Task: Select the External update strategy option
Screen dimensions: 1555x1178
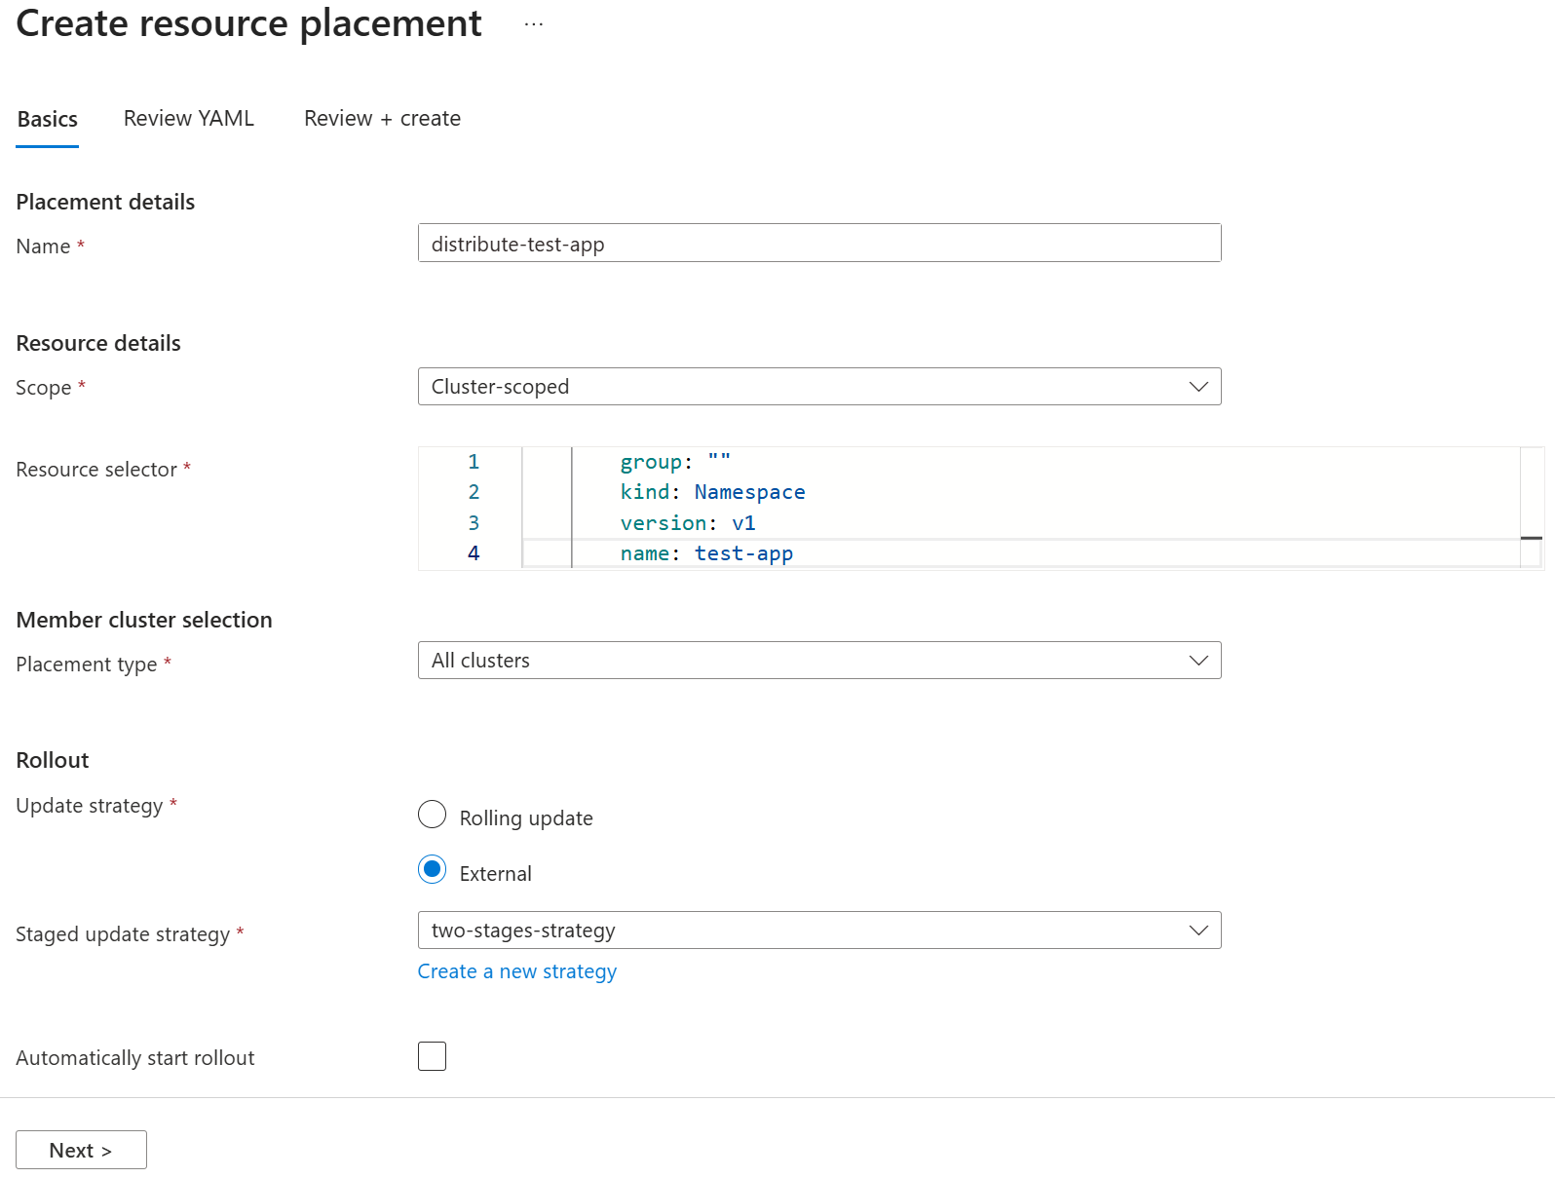Action: point(432,869)
